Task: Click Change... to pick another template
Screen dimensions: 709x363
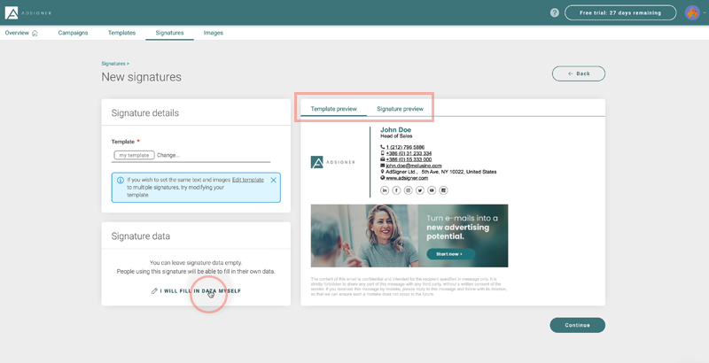Action: 168,155
